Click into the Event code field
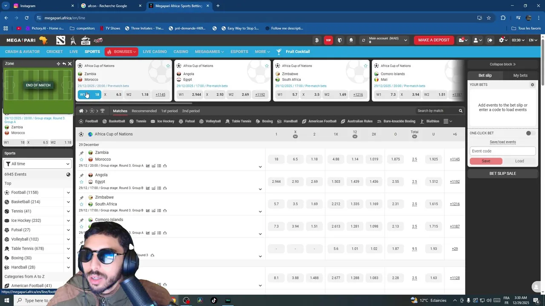 (x=502, y=151)
